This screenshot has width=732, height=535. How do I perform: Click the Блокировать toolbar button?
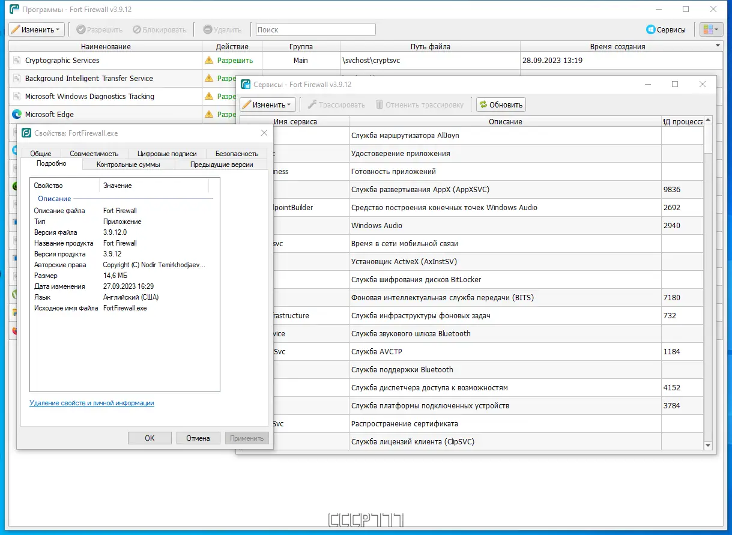(160, 29)
